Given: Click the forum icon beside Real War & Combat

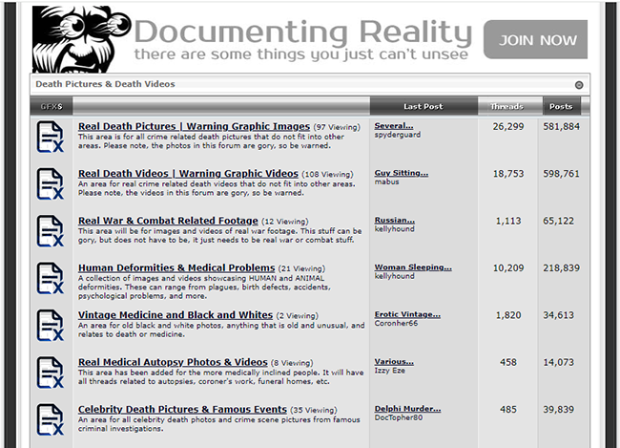Looking at the screenshot, I should (51, 231).
